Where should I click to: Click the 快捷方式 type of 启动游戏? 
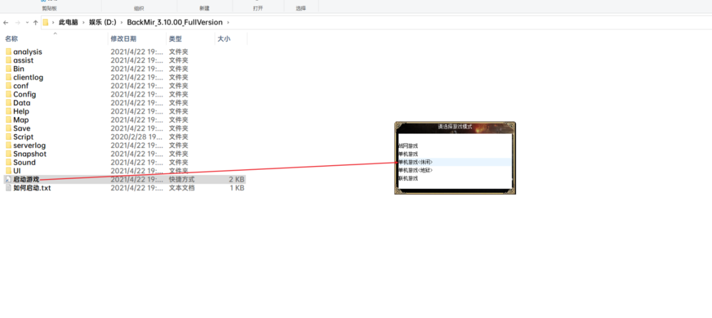pos(182,179)
